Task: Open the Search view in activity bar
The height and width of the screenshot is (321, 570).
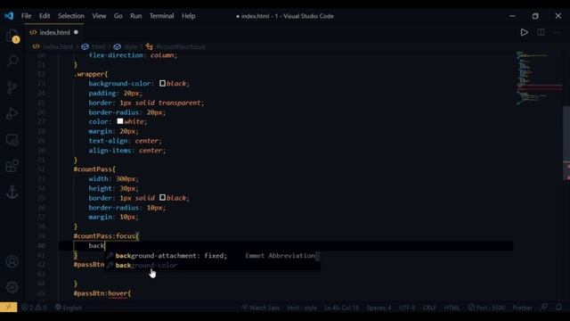Action: click(x=12, y=61)
